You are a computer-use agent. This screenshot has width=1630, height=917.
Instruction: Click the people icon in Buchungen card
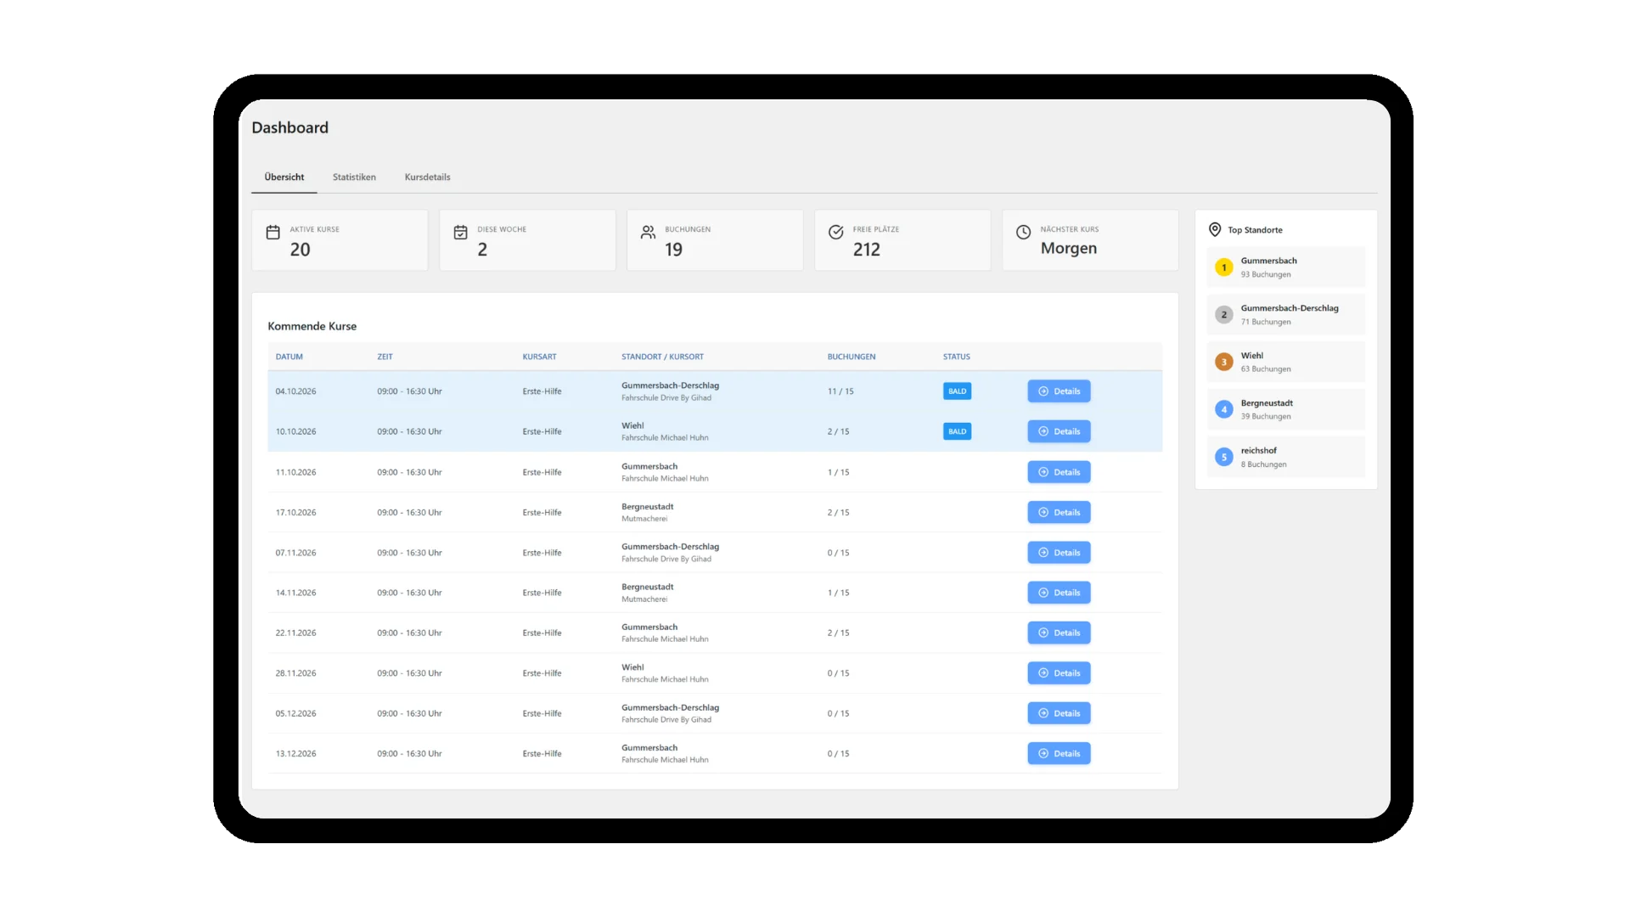click(x=648, y=232)
